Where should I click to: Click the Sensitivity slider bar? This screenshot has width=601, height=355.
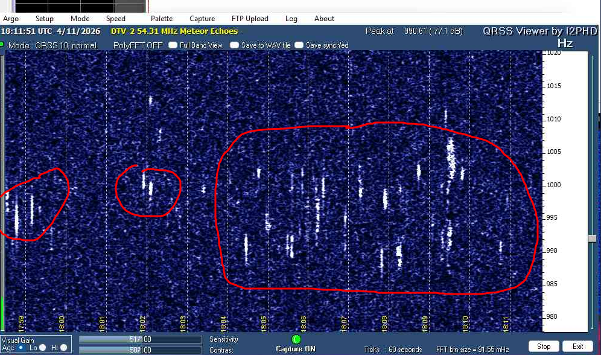140,340
